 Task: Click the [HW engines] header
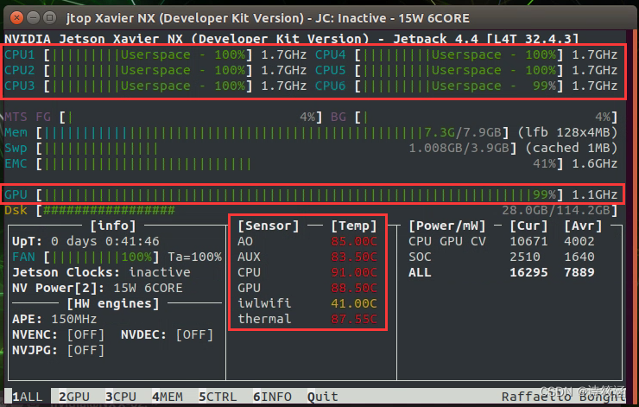pyautogui.click(x=113, y=304)
